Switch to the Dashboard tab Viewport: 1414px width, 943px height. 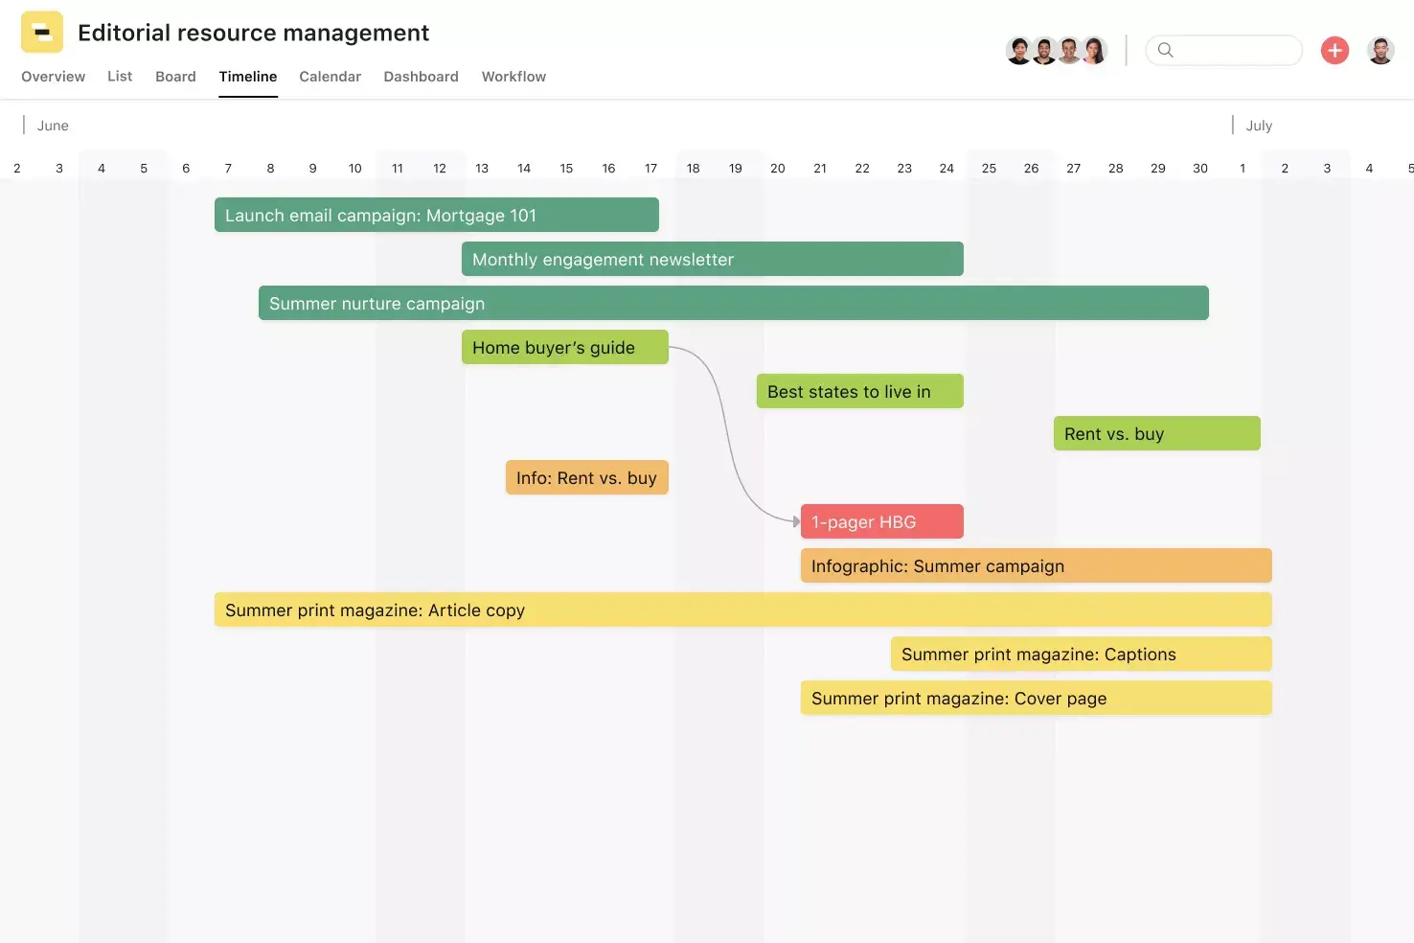point(421,77)
